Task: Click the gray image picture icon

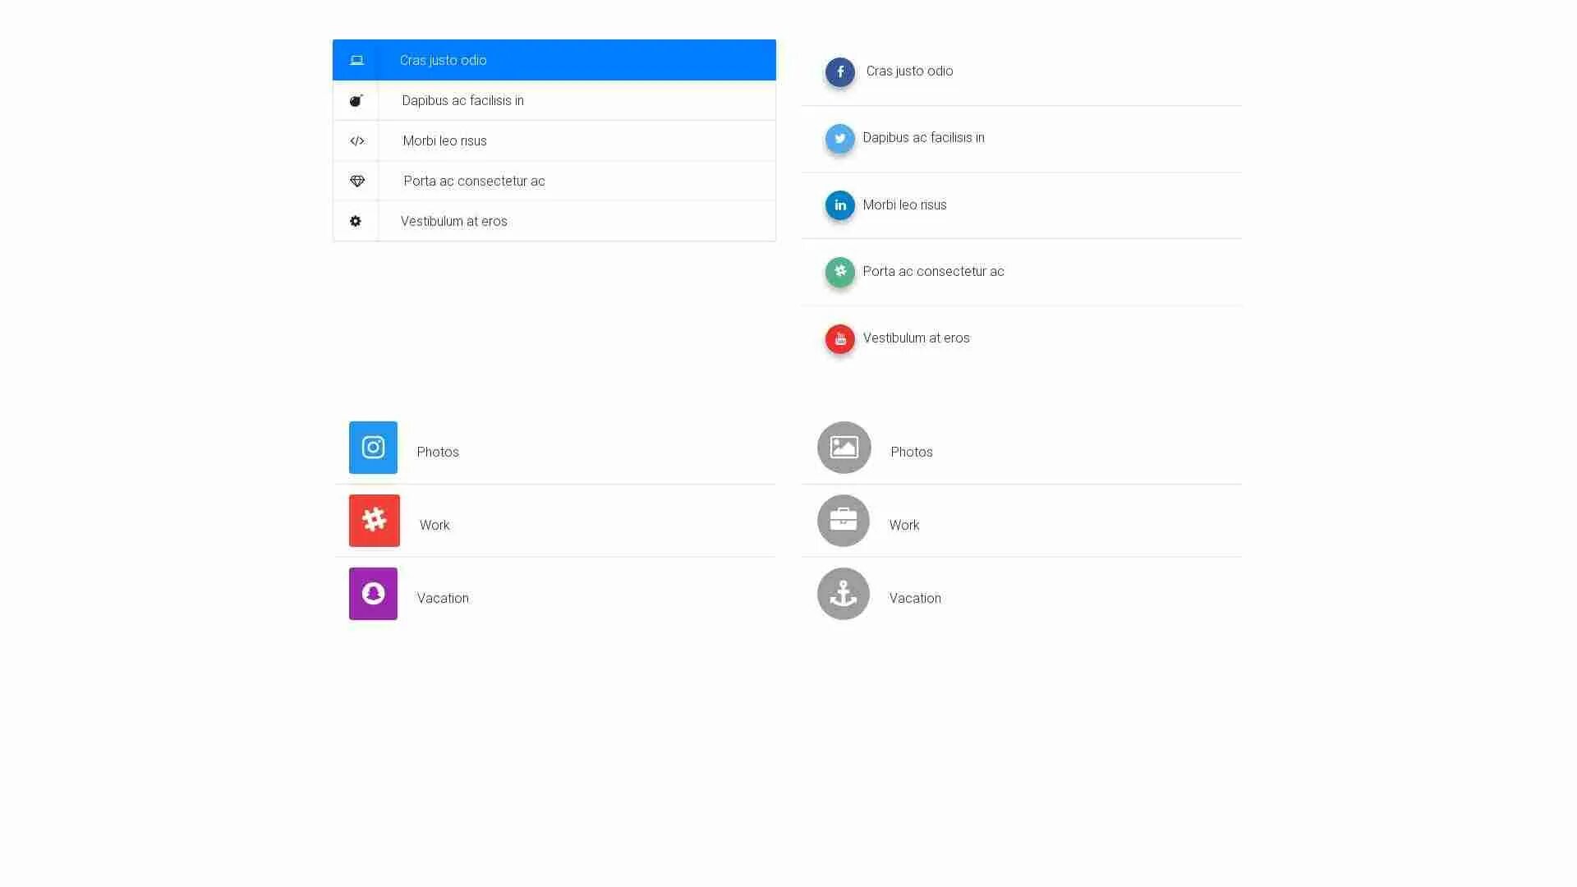Action: [844, 448]
